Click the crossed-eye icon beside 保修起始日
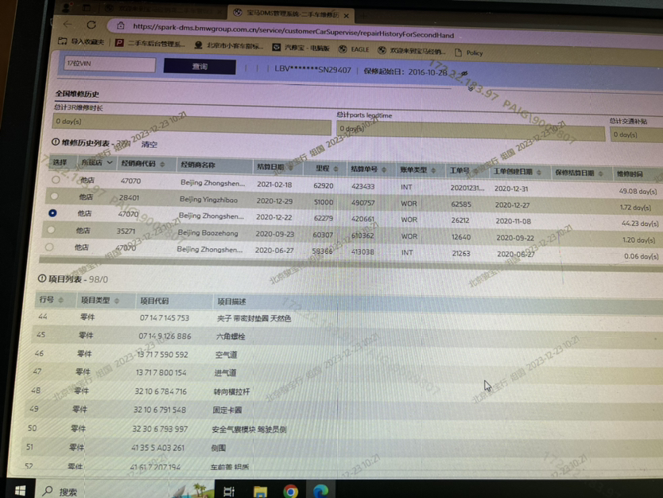Viewport: 663px width, 498px height. click(x=464, y=74)
